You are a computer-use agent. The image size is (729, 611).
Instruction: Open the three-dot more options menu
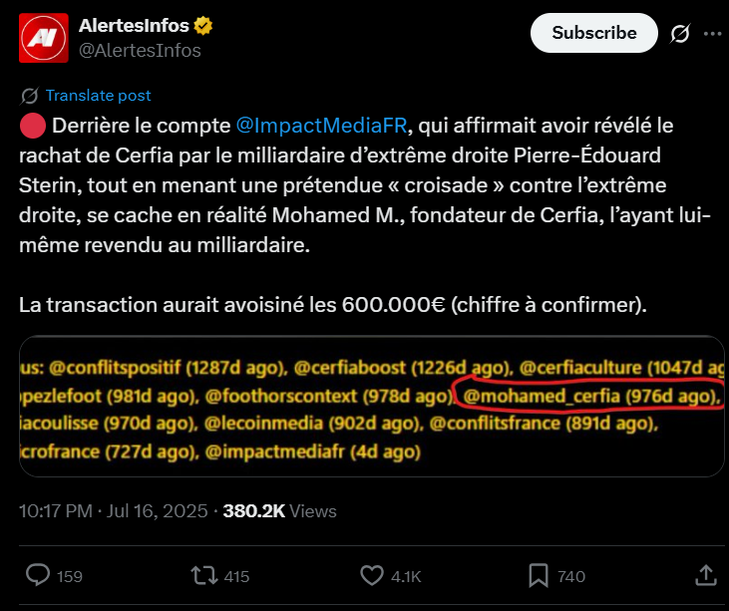point(712,34)
